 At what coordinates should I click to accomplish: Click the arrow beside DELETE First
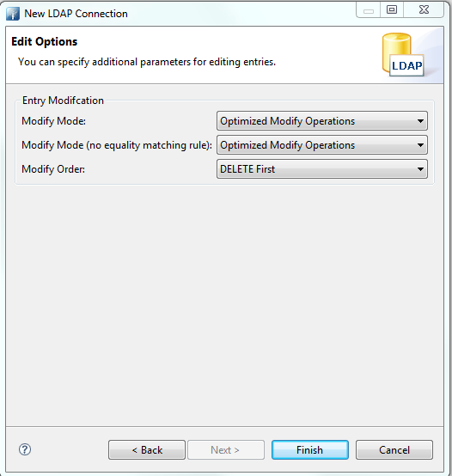pyautogui.click(x=420, y=169)
